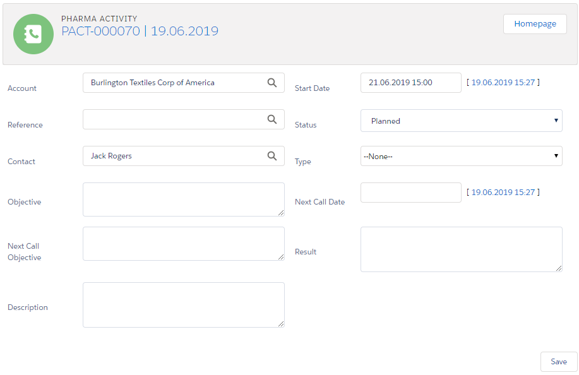Click the date link beside Next Call Date
Viewport: 579px width, 375px height.
coord(503,193)
